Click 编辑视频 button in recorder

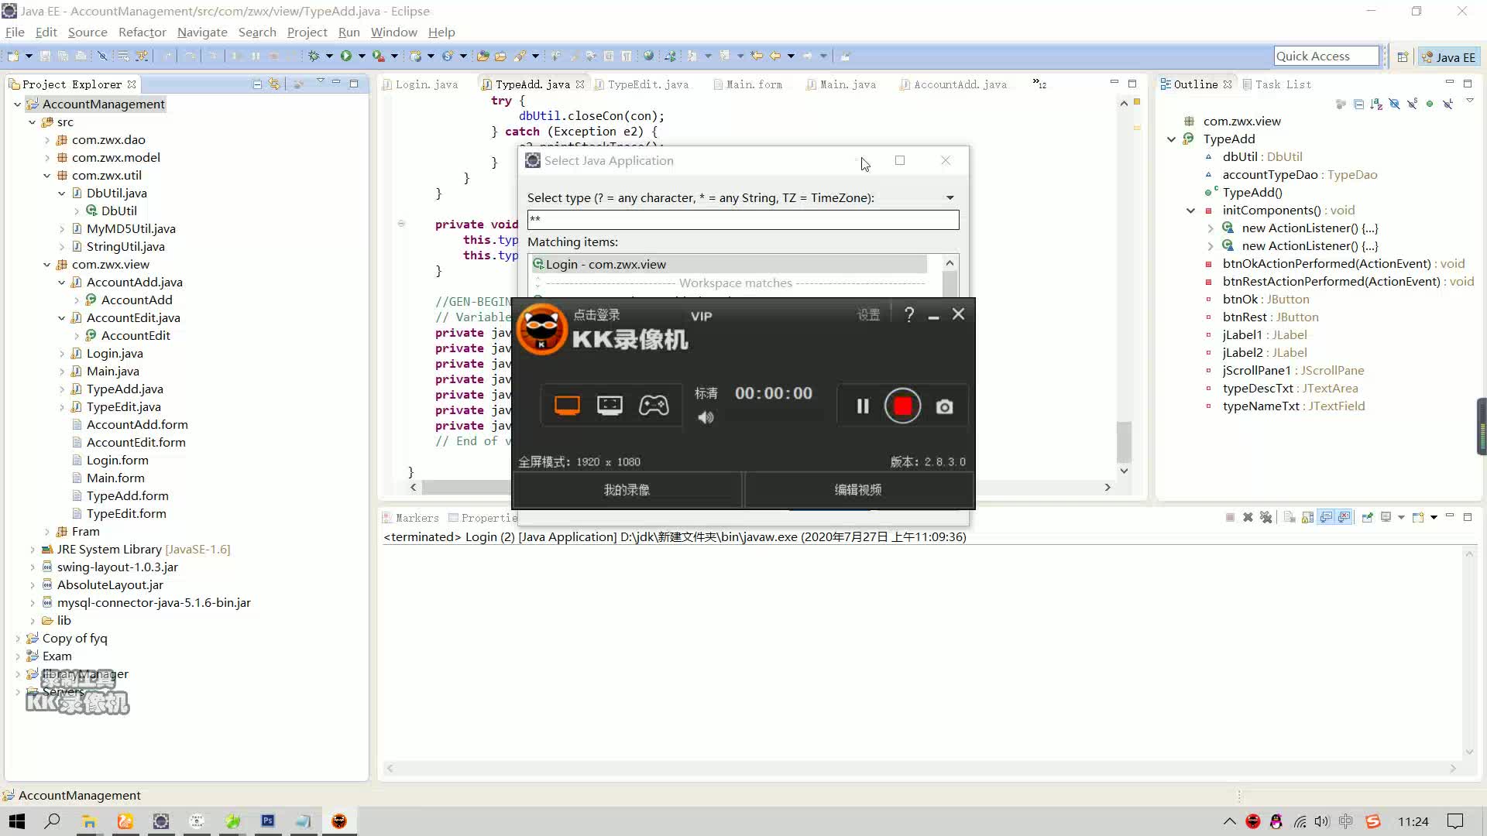tap(857, 490)
